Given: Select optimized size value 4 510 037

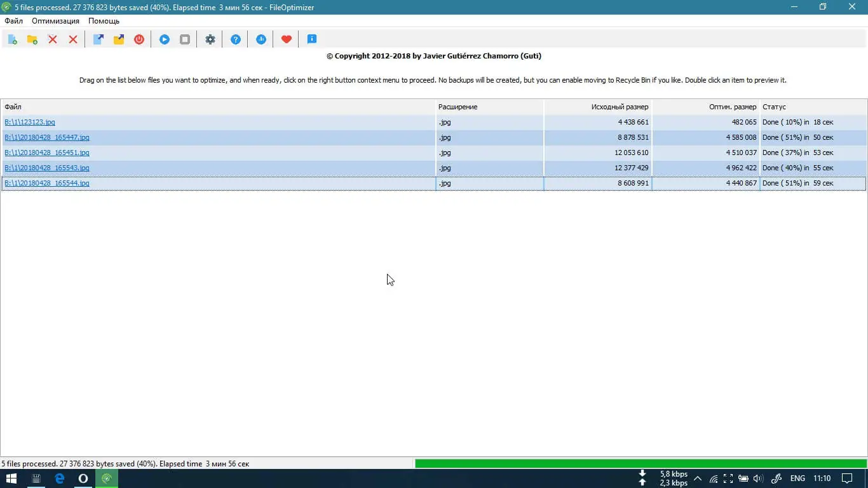Looking at the screenshot, I should tap(741, 152).
